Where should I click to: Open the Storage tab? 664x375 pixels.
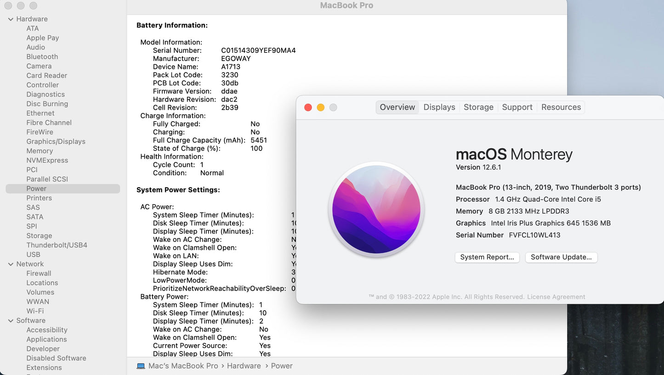click(x=478, y=107)
